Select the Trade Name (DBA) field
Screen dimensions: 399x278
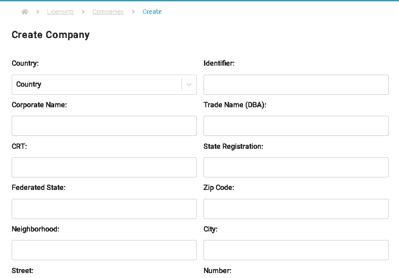(295, 126)
